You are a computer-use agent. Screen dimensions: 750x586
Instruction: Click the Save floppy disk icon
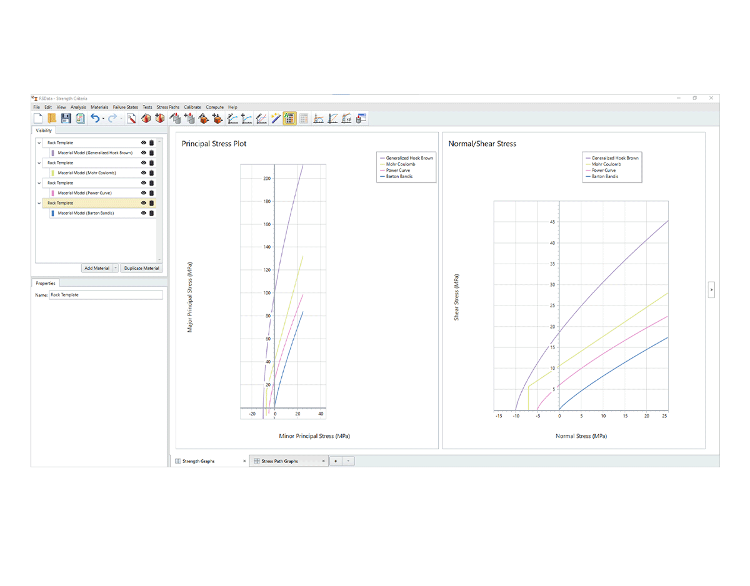66,118
